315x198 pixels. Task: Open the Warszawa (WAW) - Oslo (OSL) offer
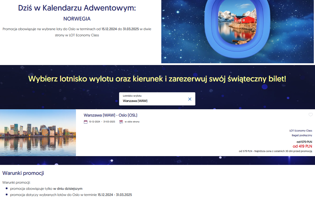pyautogui.click(x=111, y=115)
